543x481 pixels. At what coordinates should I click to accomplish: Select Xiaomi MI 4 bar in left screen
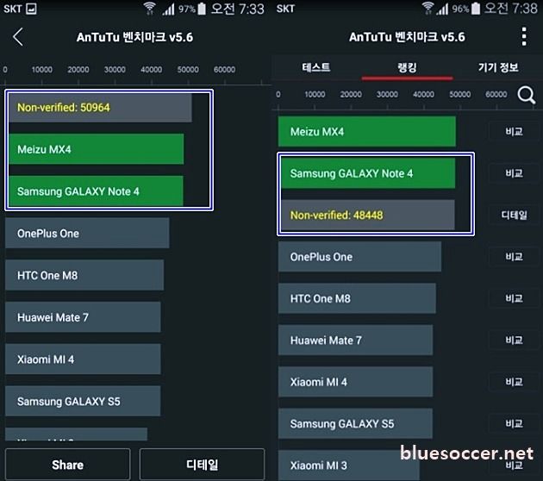(83, 359)
